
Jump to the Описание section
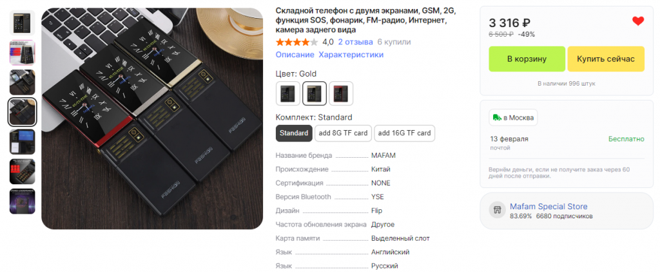[295, 55]
